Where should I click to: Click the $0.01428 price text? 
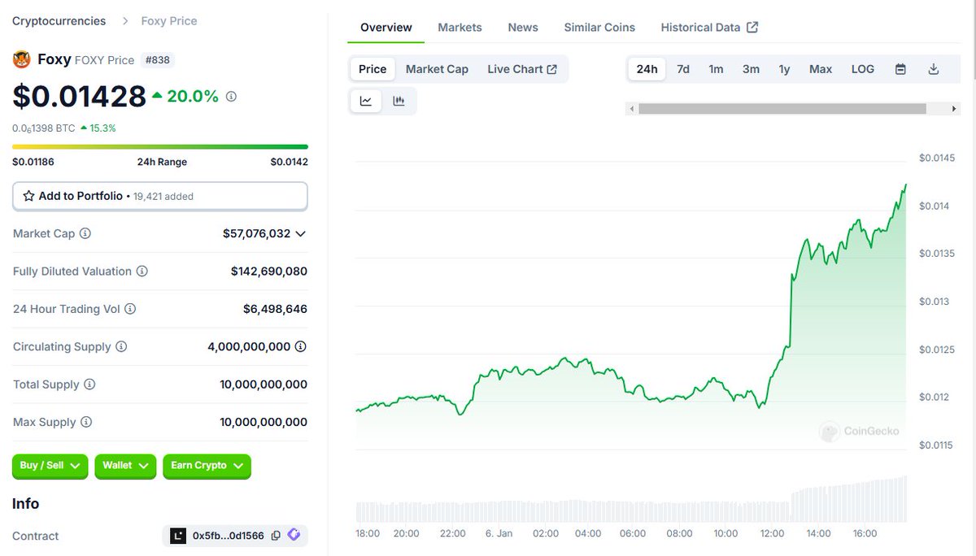point(79,96)
